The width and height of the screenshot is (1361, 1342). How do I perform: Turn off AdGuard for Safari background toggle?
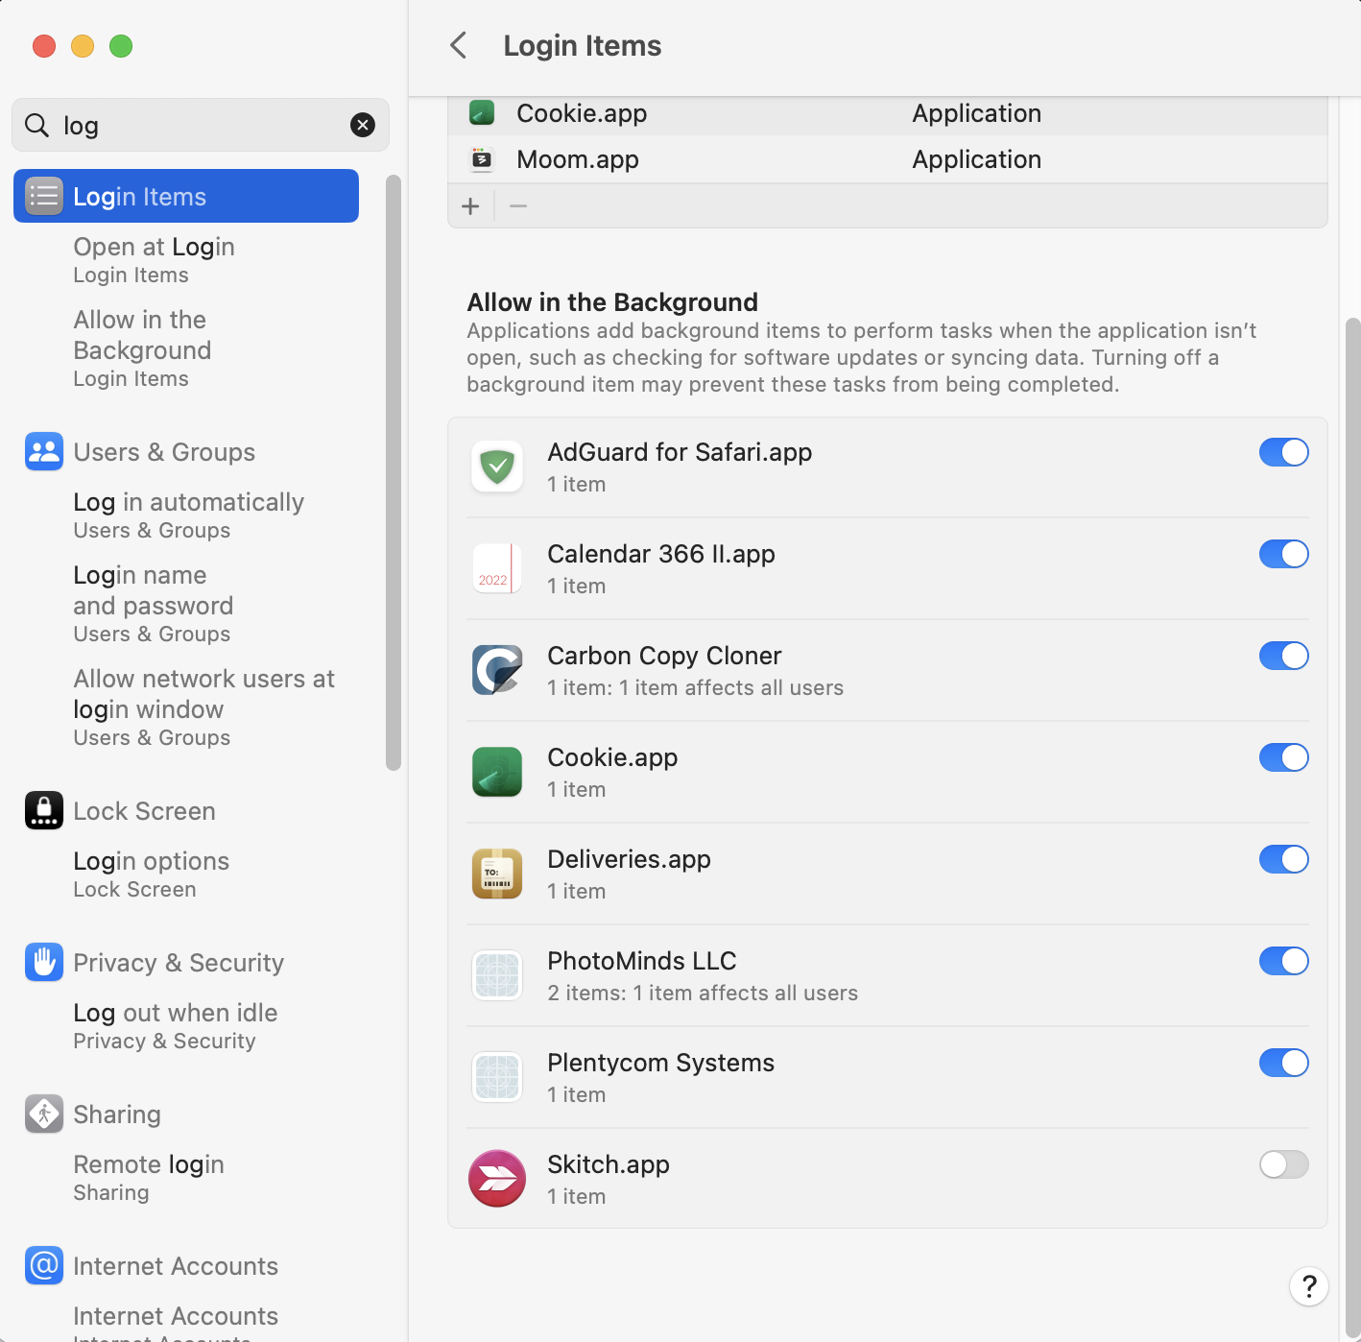(x=1284, y=452)
